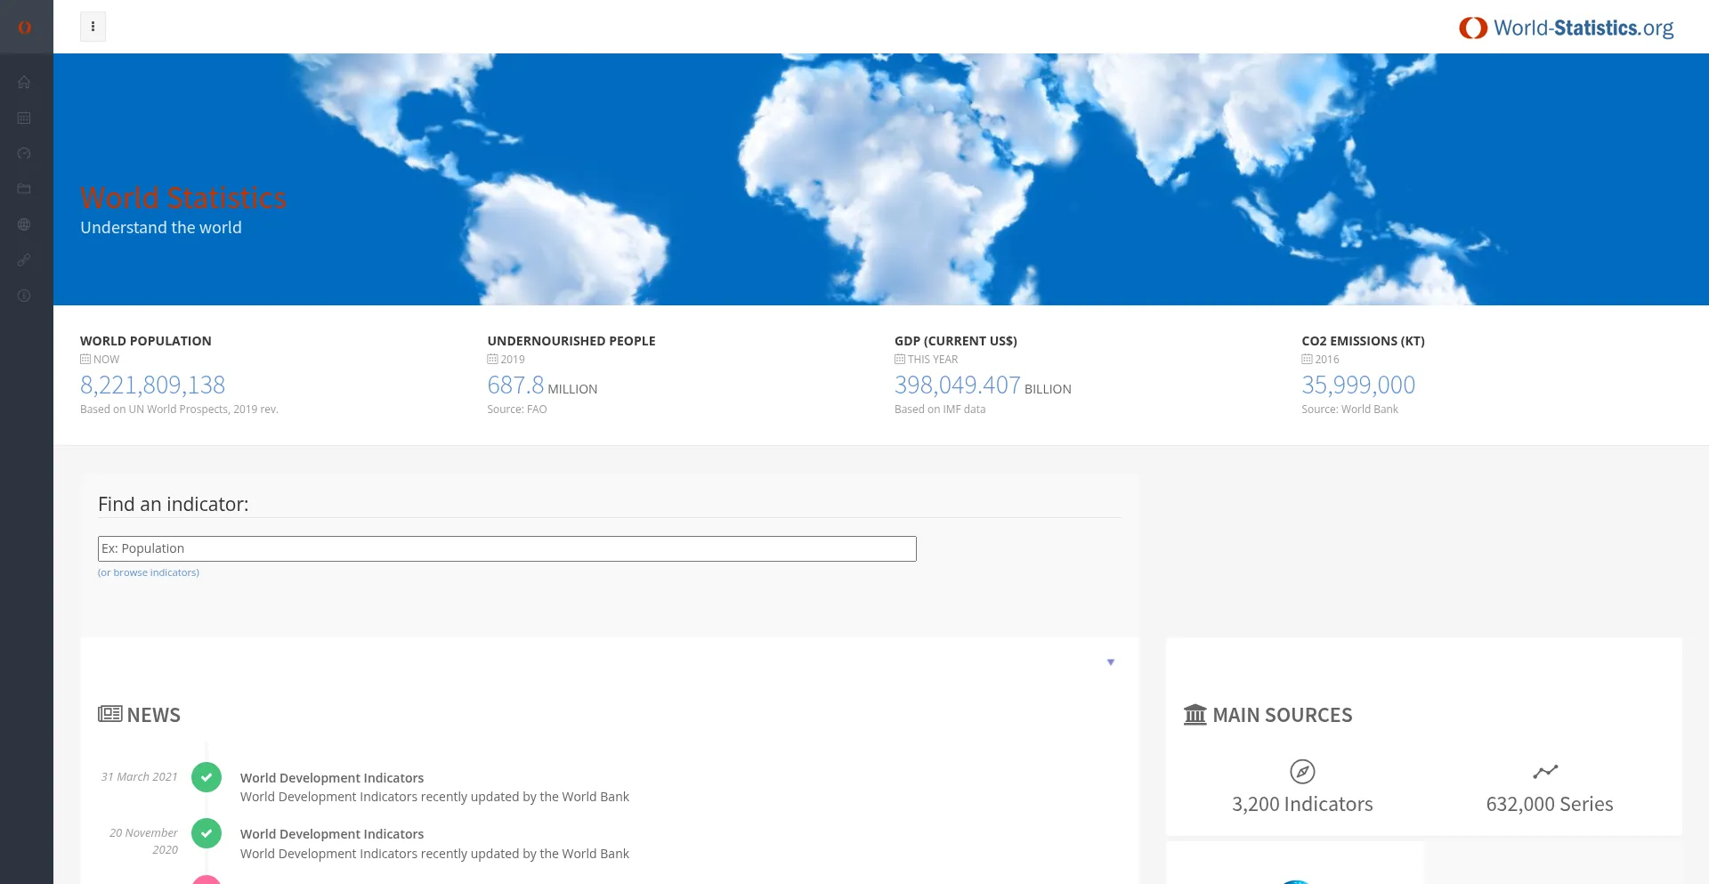Screen dimensions: 1709x884
Task: Click the line chart icon above Series
Action: click(1545, 771)
